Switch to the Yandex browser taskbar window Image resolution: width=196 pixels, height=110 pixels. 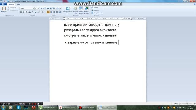[67, 108]
